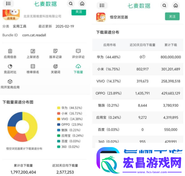185x176 pixels.
Task: Click the 累计下载 column header
Action: click(x=171, y=45)
